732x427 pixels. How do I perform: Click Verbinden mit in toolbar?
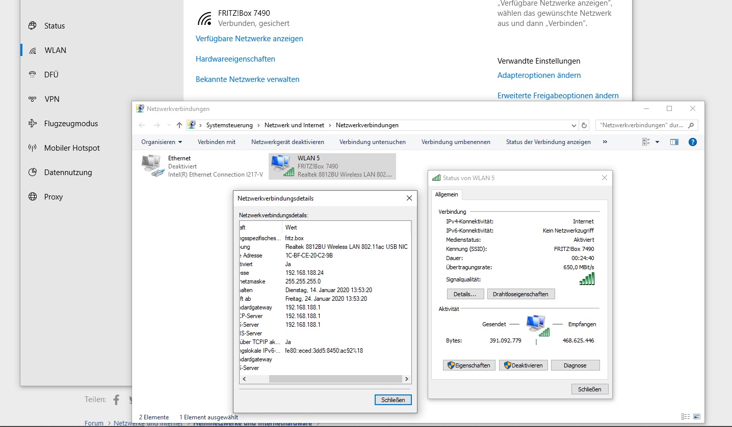coord(217,142)
